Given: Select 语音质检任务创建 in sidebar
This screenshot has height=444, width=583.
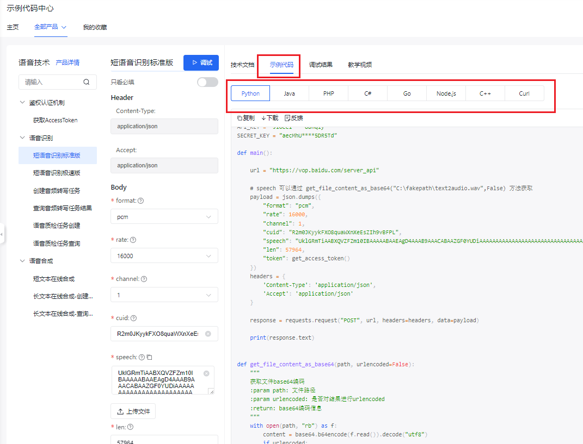Looking at the screenshot, I should tap(58, 226).
